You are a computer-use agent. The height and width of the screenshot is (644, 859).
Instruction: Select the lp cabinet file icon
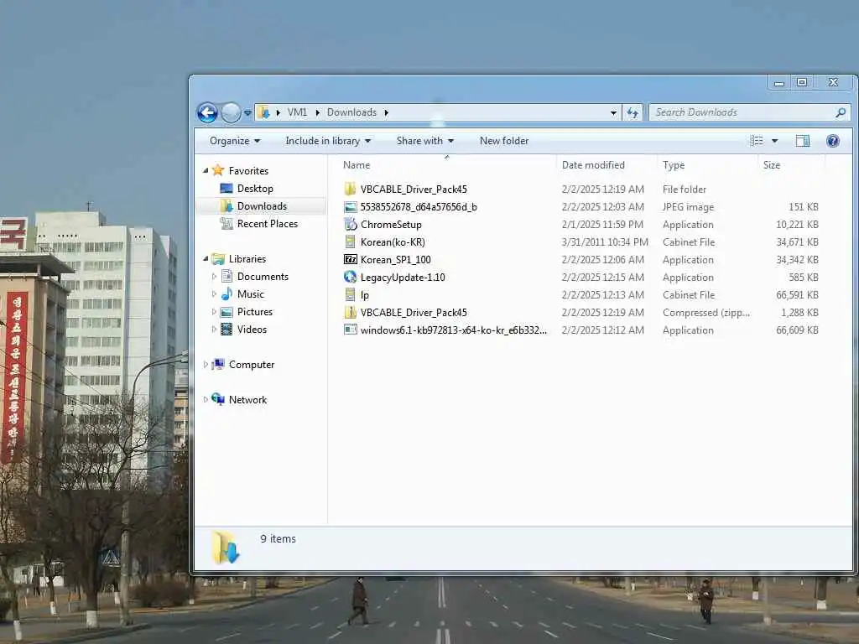(350, 294)
